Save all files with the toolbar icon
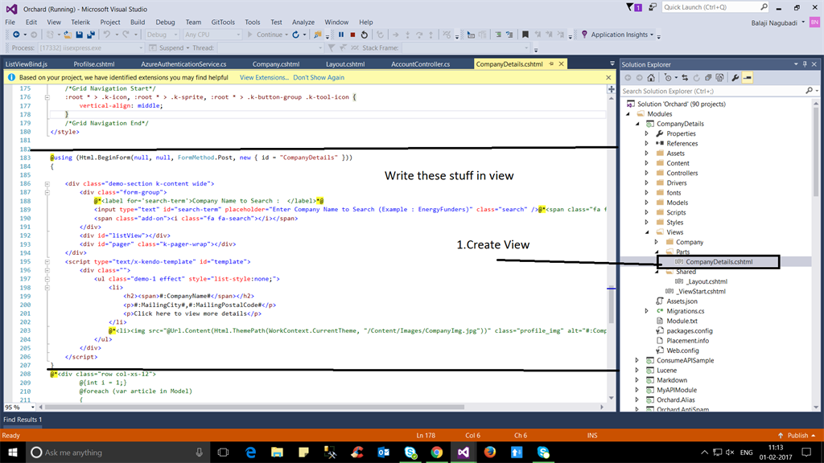 pyautogui.click(x=91, y=35)
